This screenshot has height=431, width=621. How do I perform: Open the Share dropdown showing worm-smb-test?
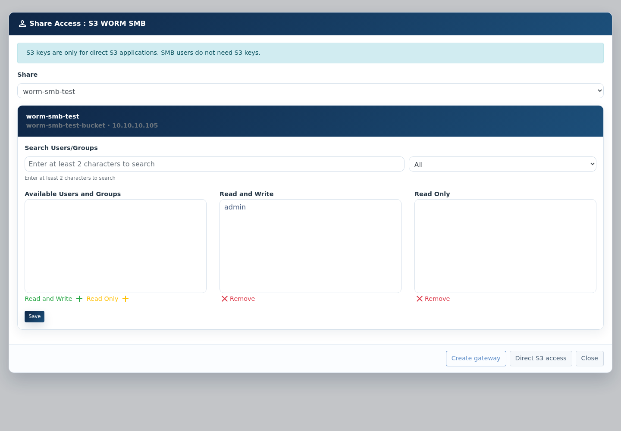[x=310, y=91]
